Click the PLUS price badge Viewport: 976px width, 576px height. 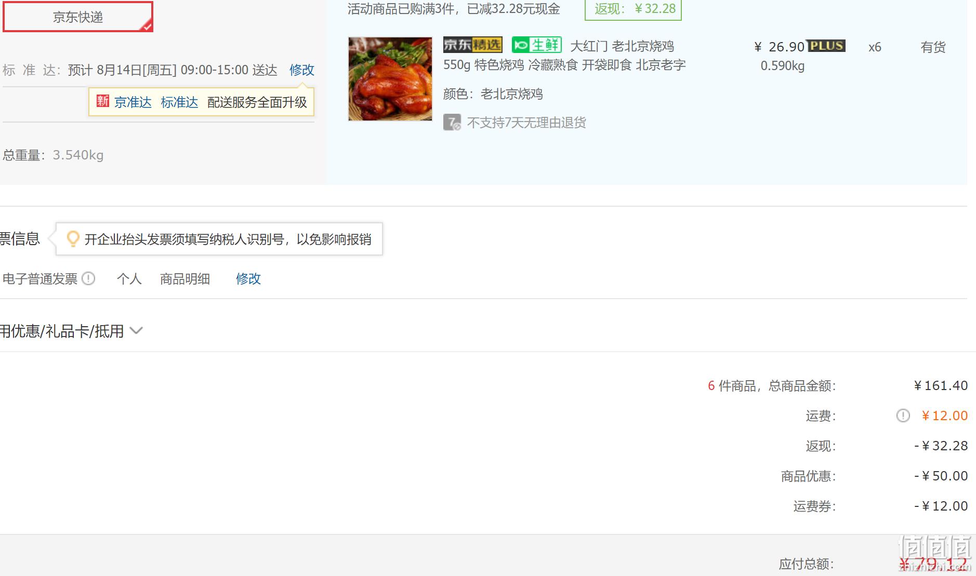(826, 46)
